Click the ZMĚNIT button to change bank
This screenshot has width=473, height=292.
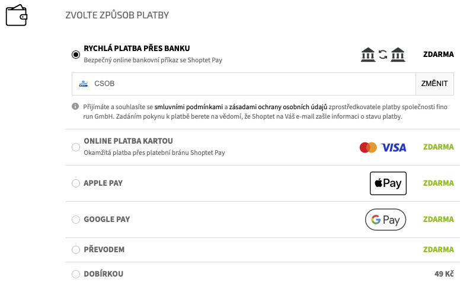434,84
